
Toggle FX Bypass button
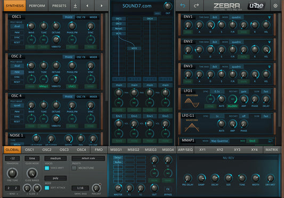pyautogui.click(x=168, y=189)
